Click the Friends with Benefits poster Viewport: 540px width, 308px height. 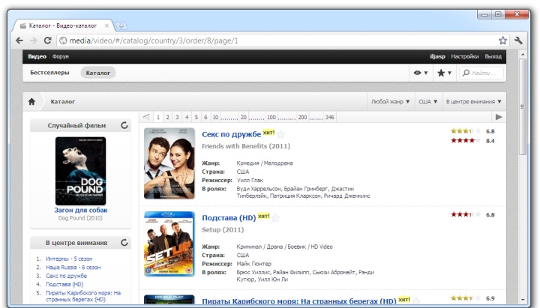(169, 163)
